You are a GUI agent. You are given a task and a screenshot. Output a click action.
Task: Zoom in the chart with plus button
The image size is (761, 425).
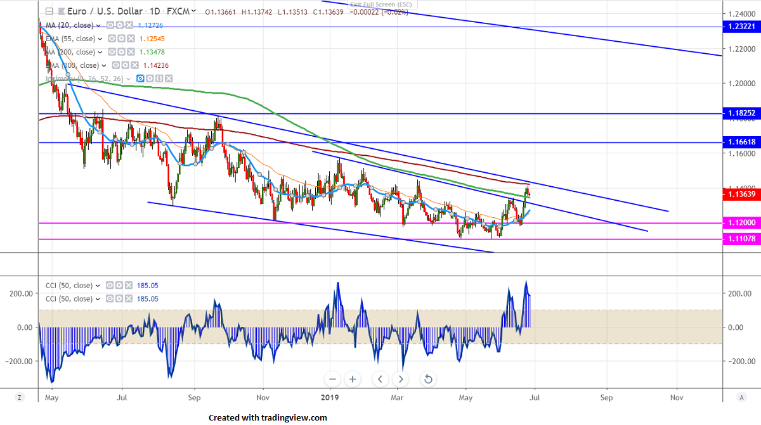353,379
